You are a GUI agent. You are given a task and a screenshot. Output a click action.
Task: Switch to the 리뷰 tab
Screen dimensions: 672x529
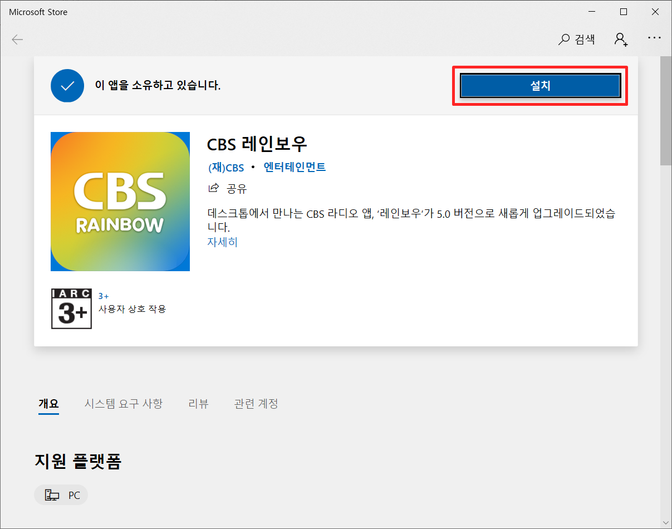pos(199,404)
